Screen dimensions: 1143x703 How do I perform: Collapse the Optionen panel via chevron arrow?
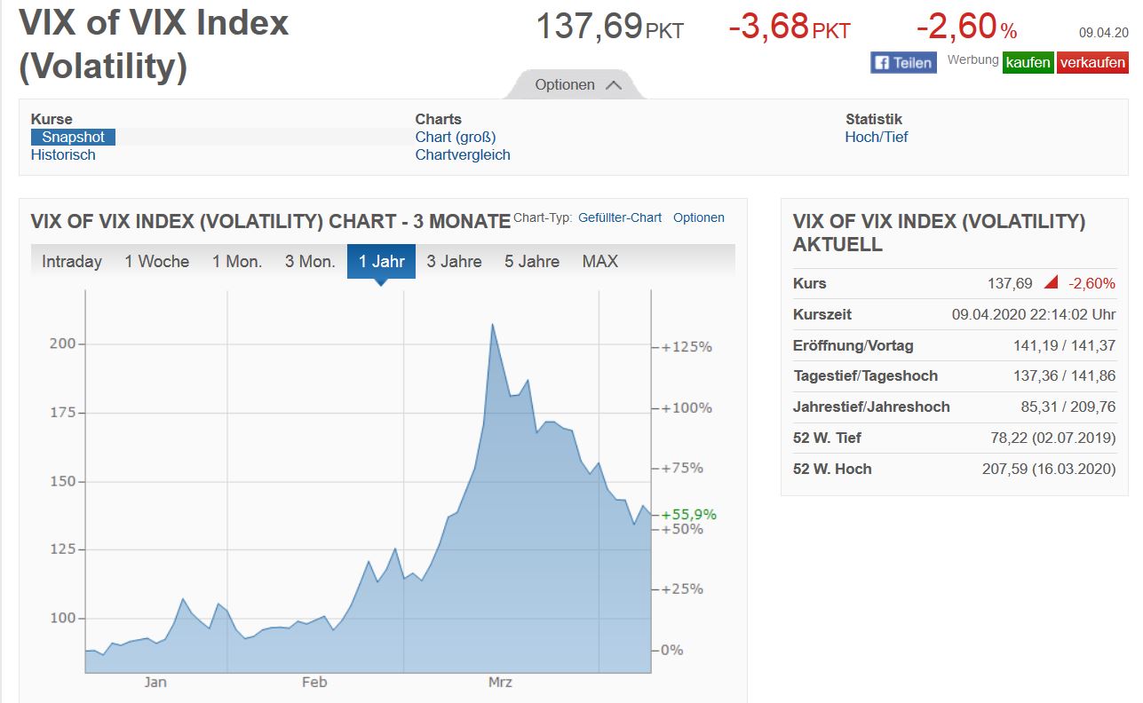[x=614, y=84]
